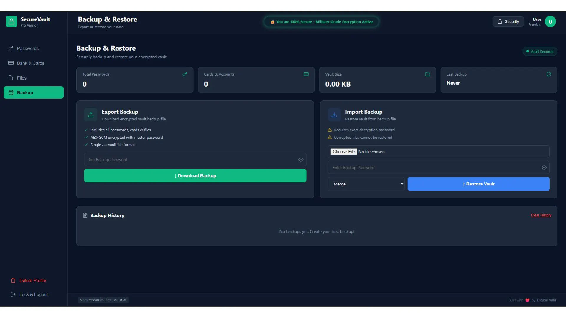
Task: Click the document icon beside Files
Action: [x=11, y=78]
